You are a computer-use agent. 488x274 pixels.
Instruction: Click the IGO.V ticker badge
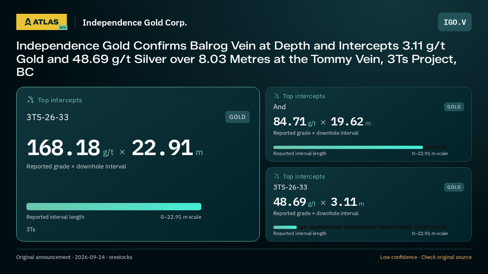click(x=455, y=22)
